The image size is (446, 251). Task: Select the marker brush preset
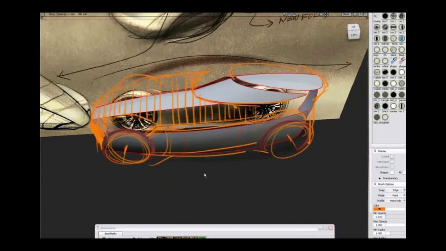384,38
